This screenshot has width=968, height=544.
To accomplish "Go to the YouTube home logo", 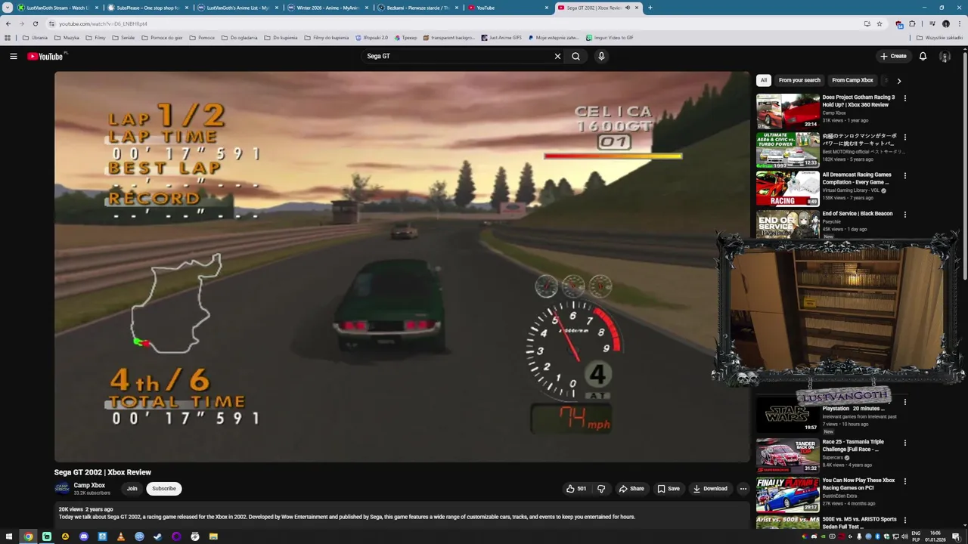I will pyautogui.click(x=45, y=56).
